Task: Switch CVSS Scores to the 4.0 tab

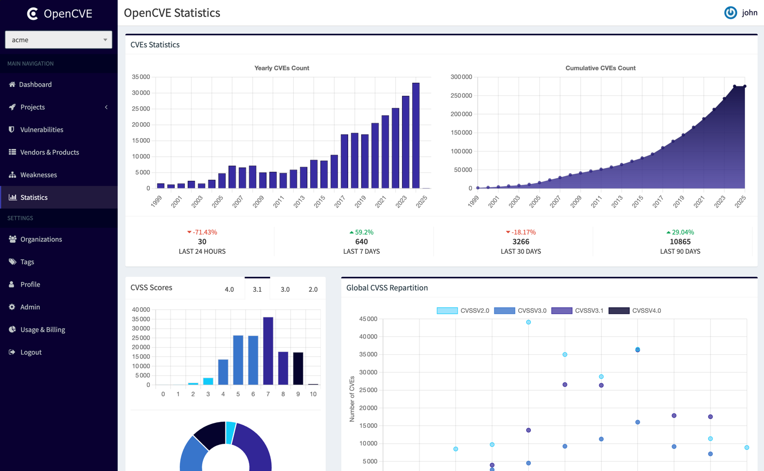Action: (x=229, y=289)
